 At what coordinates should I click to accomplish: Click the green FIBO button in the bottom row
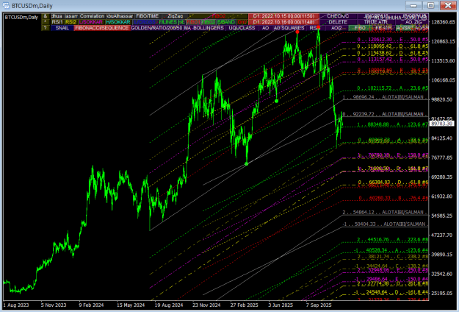click(x=360, y=28)
